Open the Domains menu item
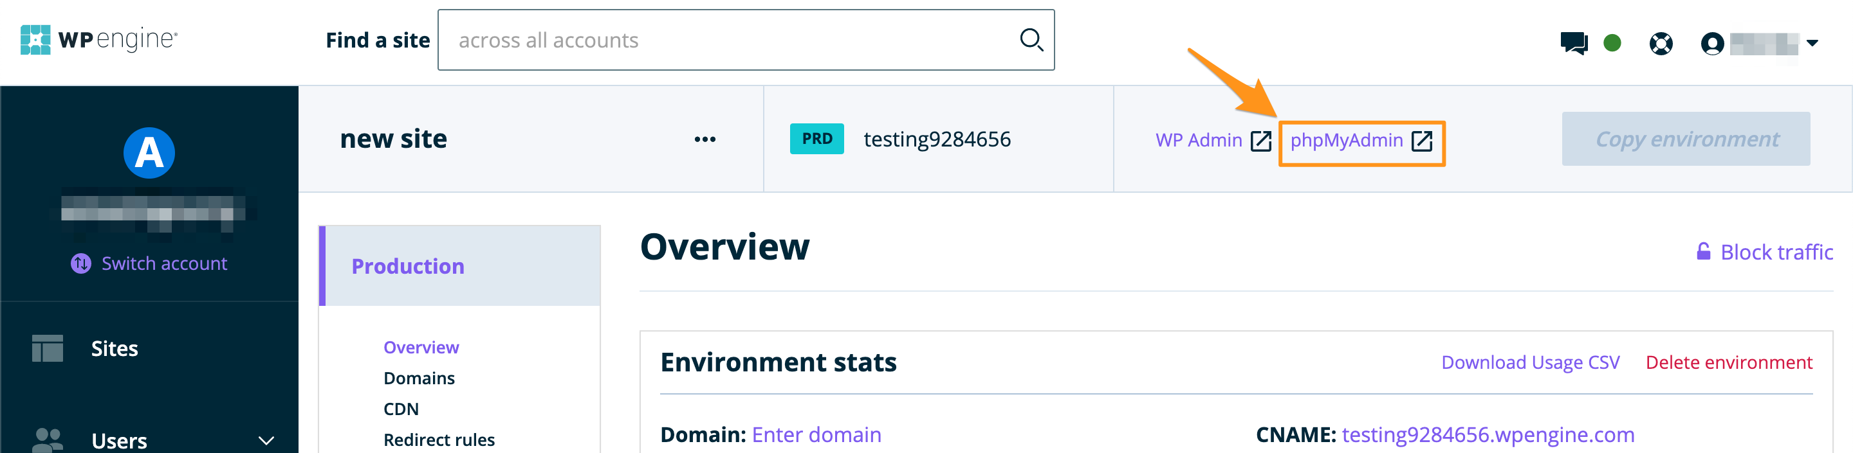Screen dimensions: 1853x453 419,378
